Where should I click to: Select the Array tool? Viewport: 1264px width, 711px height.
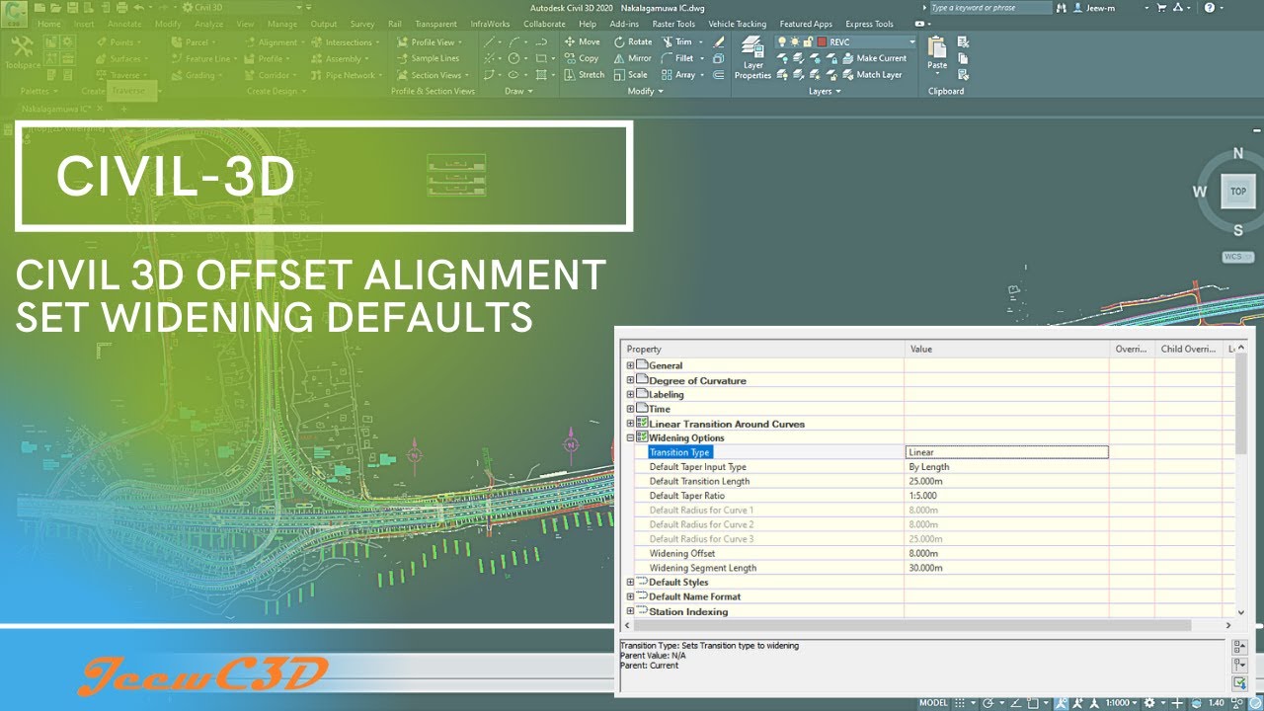click(678, 75)
